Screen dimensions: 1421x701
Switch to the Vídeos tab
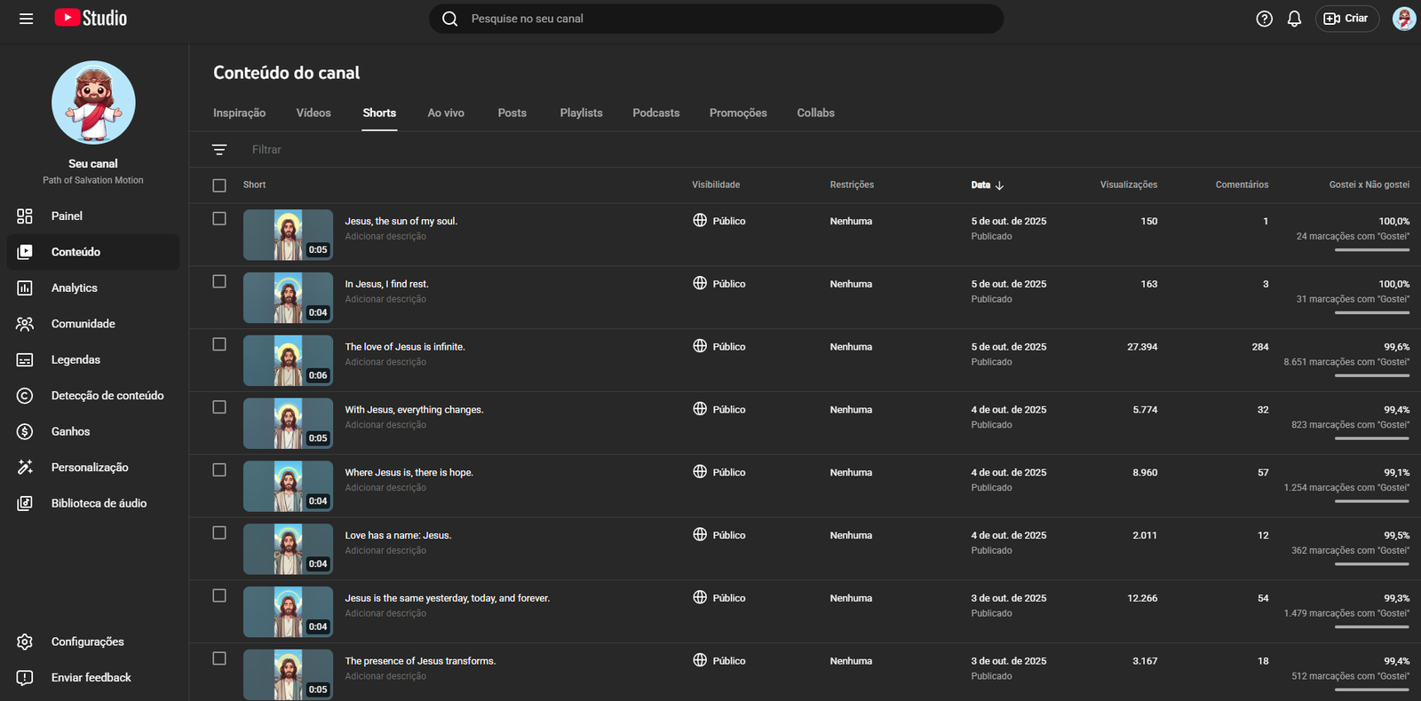(314, 113)
